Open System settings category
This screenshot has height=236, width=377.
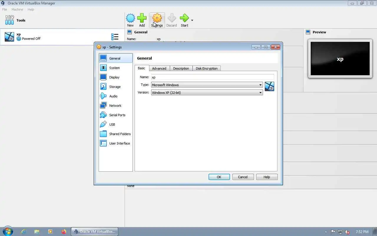tap(116, 68)
